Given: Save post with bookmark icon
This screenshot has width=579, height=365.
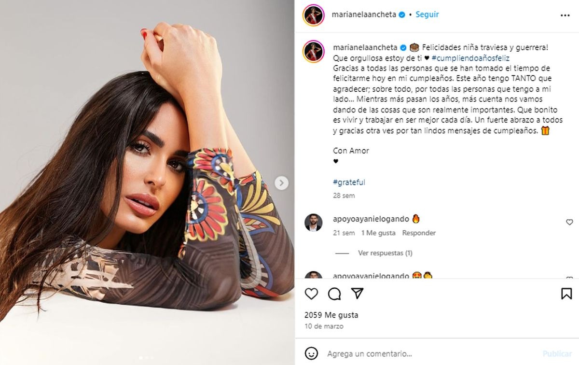Looking at the screenshot, I should coord(566,294).
